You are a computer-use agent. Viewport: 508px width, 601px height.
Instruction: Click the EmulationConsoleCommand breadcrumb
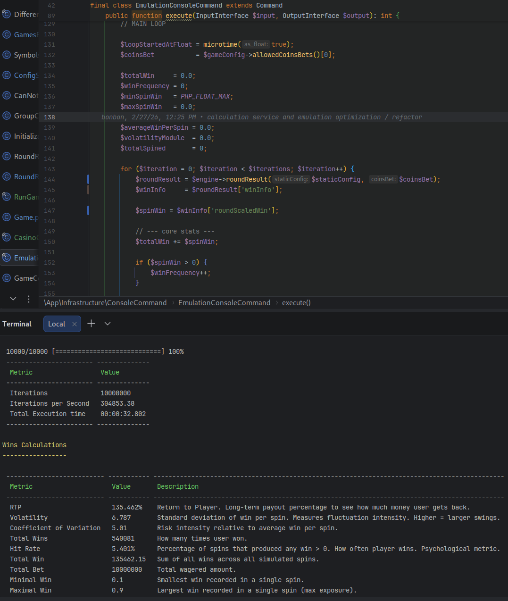tap(225, 303)
